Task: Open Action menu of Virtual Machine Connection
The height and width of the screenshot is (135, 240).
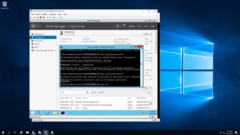Action: click(x=38, y=14)
